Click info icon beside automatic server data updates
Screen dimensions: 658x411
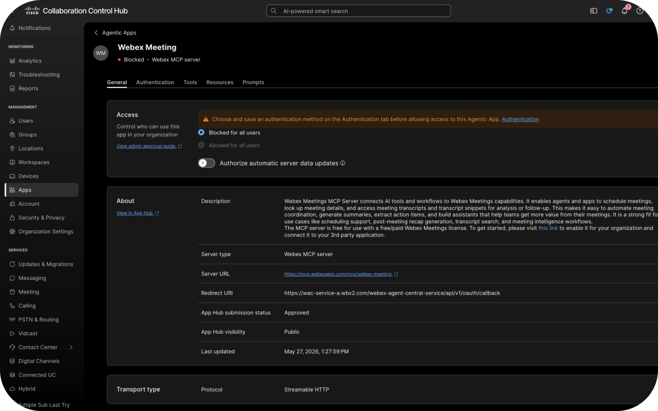click(343, 163)
